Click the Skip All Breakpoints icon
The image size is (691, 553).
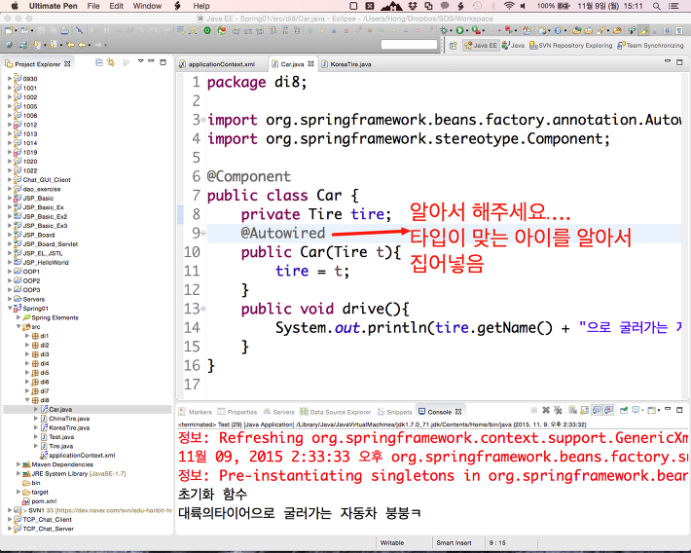(x=79, y=30)
